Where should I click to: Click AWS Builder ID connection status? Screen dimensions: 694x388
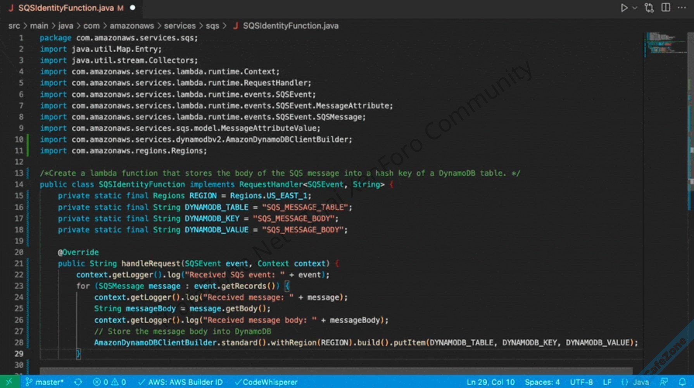pyautogui.click(x=181, y=382)
